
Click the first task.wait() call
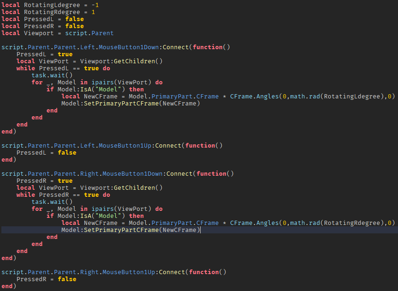pyautogui.click(x=52, y=75)
